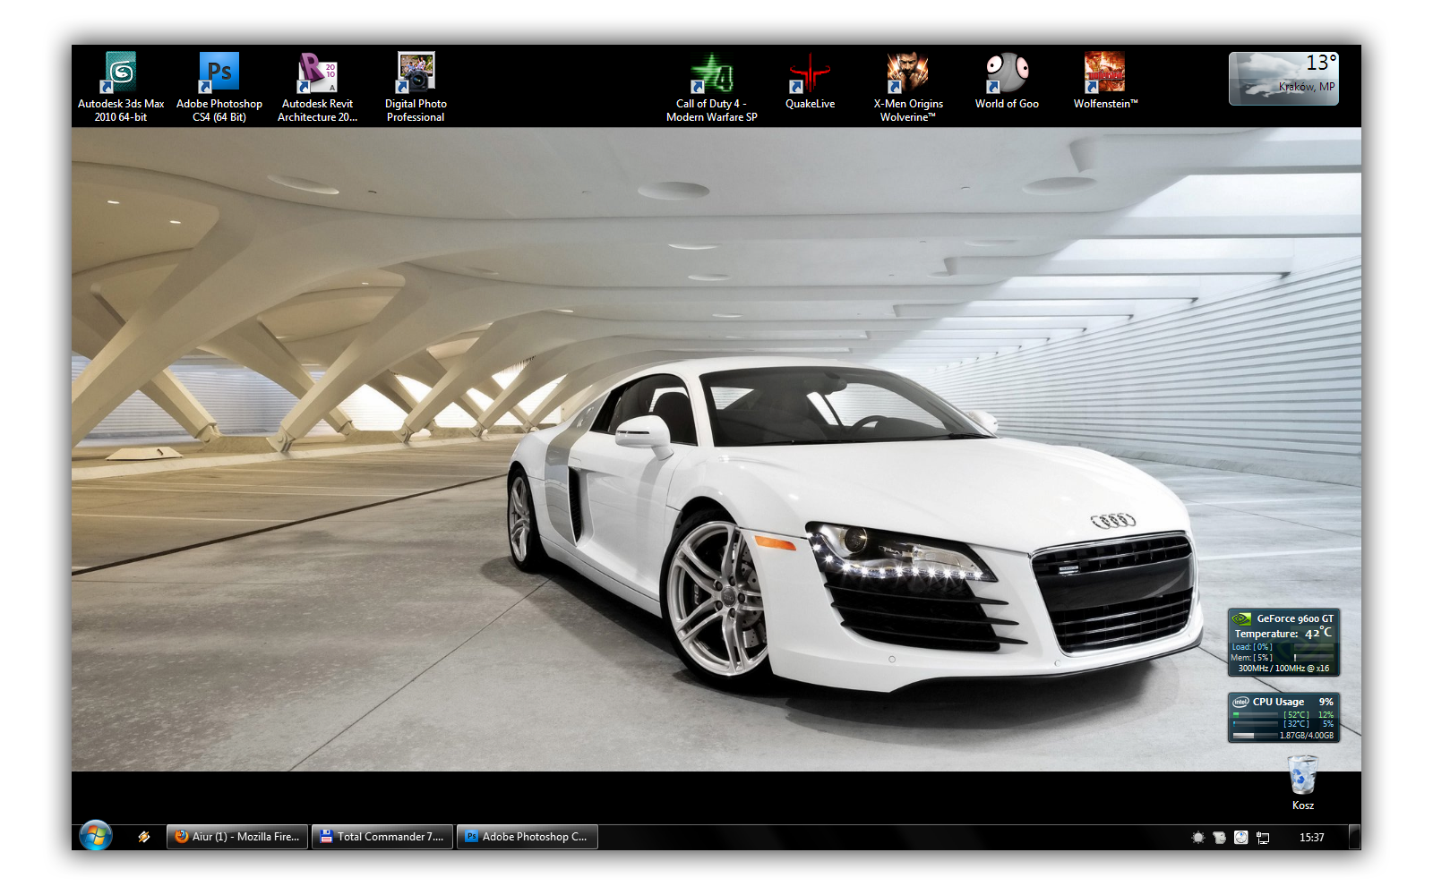Launch Adobe Photoshop CS4 desktop icon

tap(219, 74)
